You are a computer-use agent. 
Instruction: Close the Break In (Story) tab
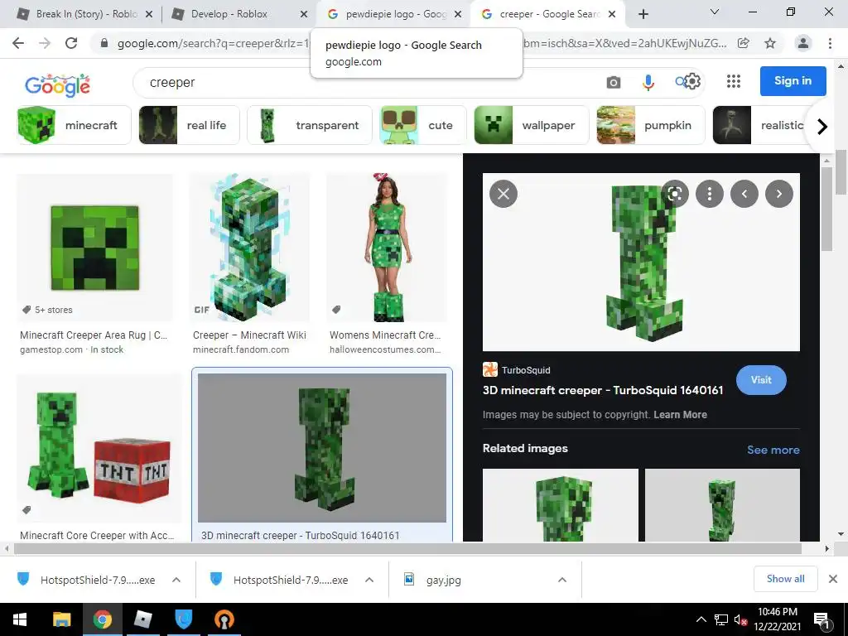coord(149,14)
